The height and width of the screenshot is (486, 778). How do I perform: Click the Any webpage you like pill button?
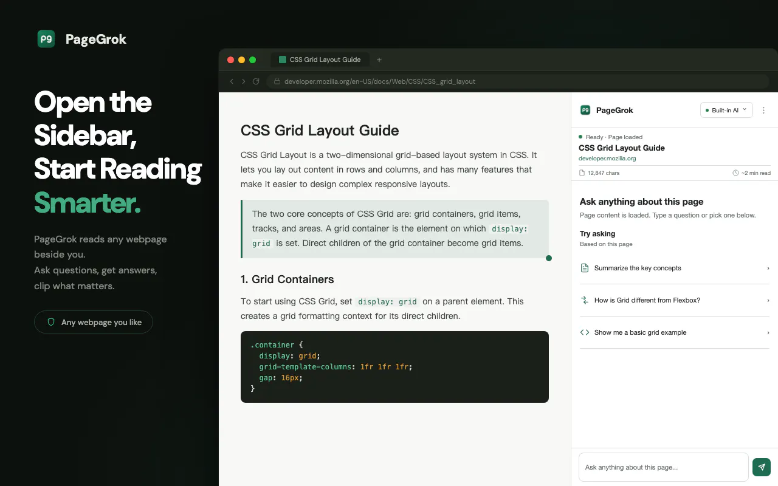pos(94,322)
